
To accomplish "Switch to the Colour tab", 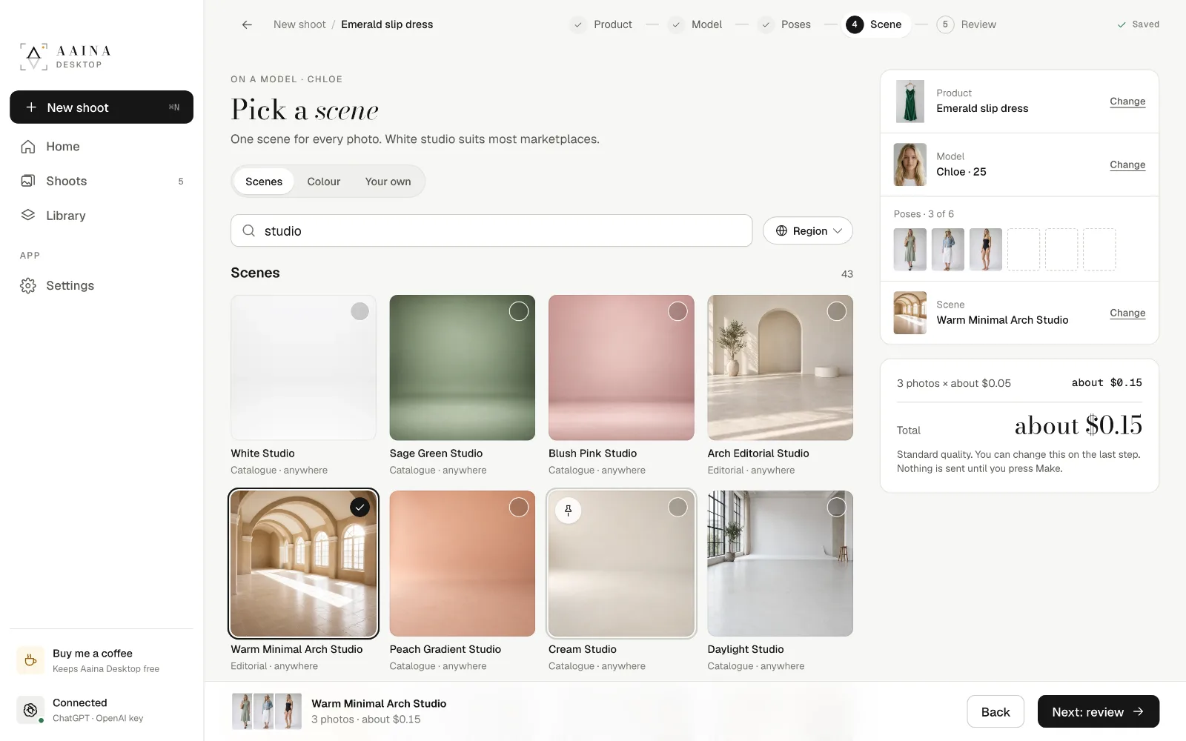I will (324, 182).
